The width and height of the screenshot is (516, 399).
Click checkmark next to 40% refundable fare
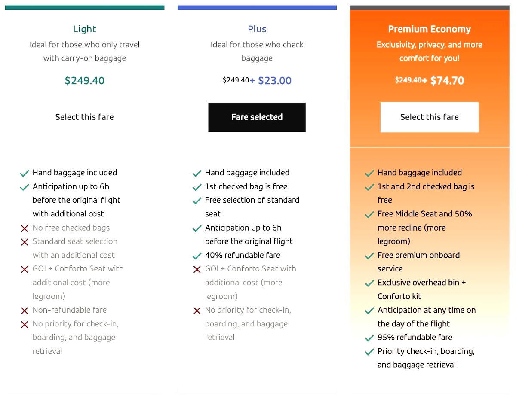tap(197, 256)
